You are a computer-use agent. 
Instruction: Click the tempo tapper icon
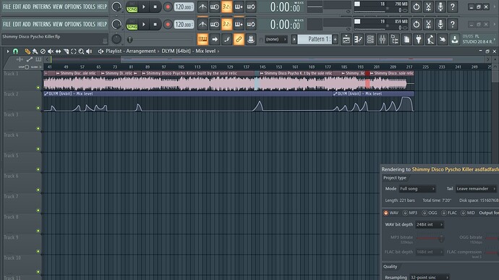coord(430,39)
